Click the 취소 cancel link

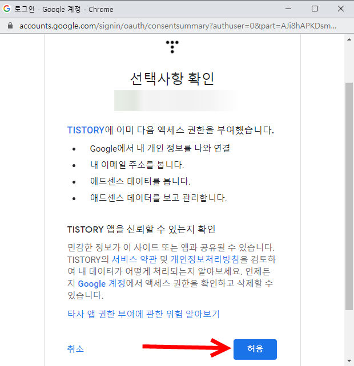[75, 349]
